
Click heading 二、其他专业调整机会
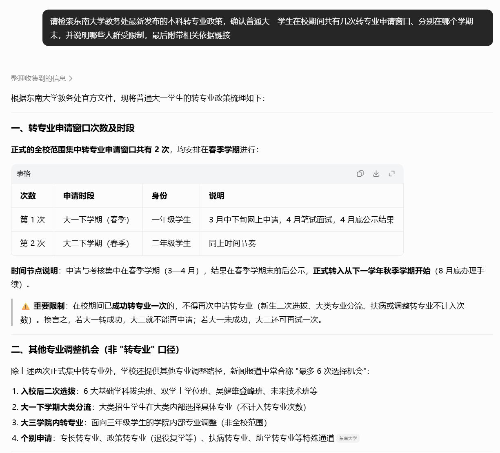[96, 350]
